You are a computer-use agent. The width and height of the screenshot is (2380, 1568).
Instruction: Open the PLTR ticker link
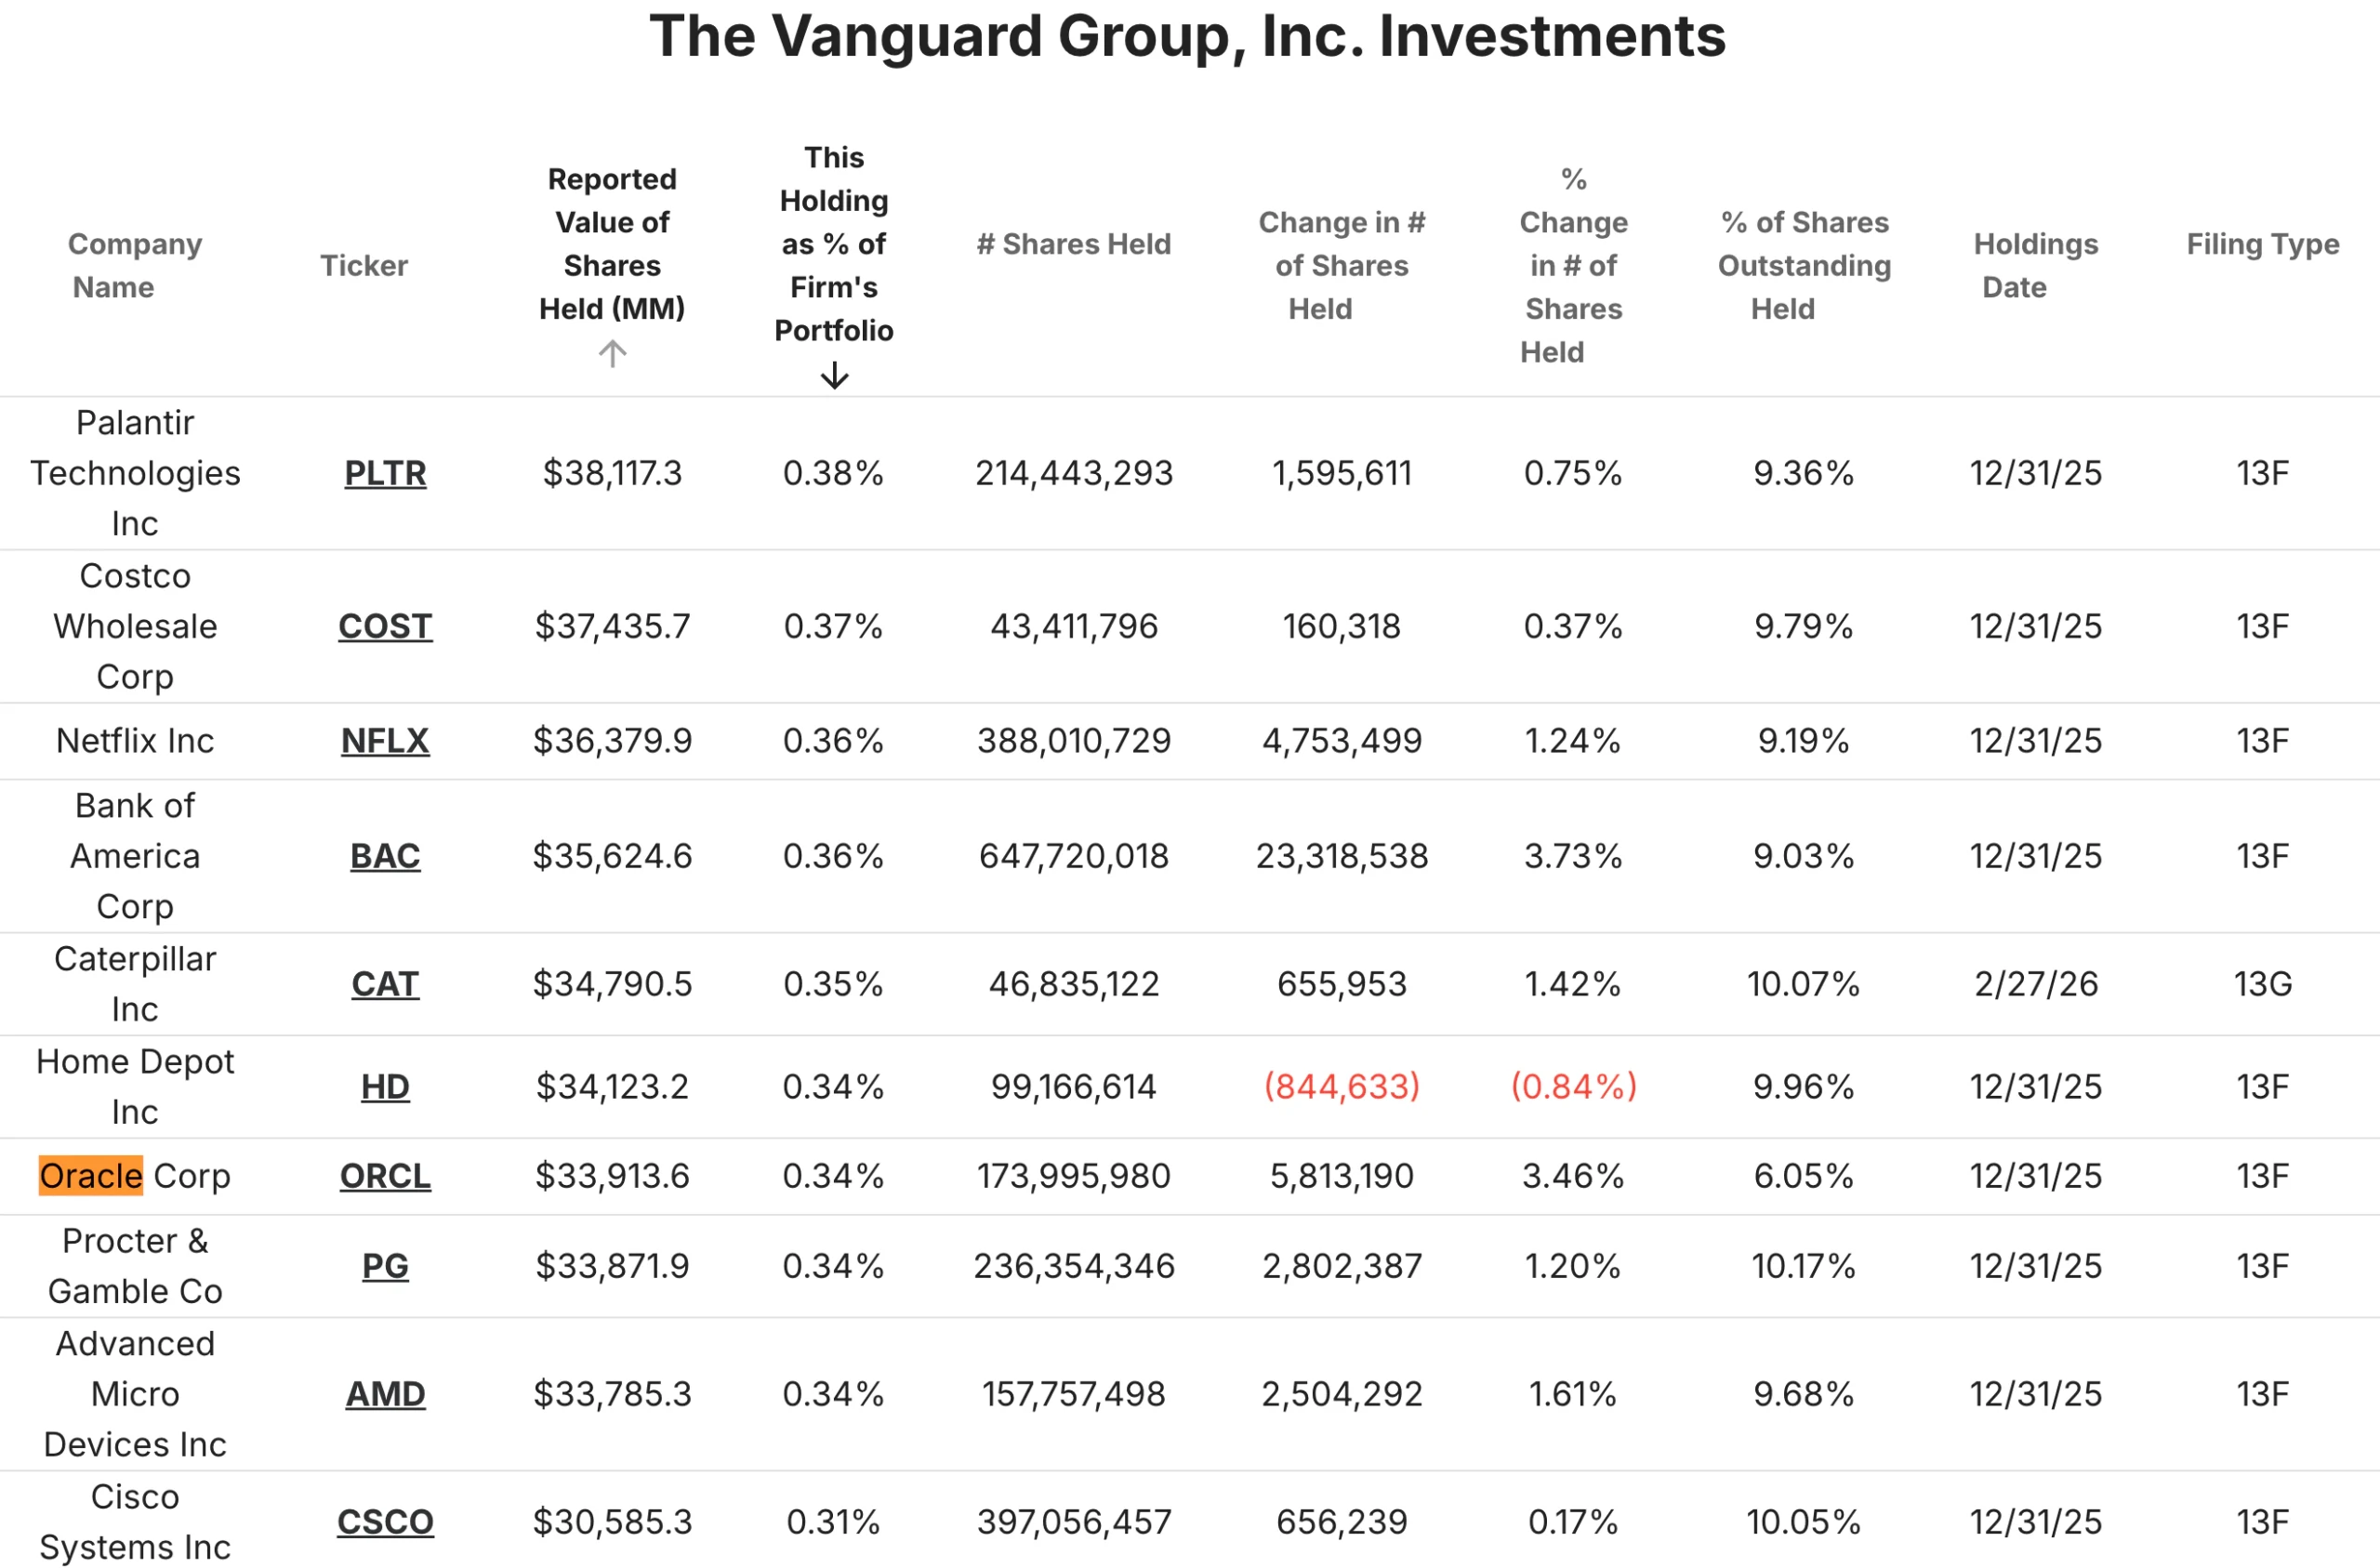pyautogui.click(x=385, y=473)
